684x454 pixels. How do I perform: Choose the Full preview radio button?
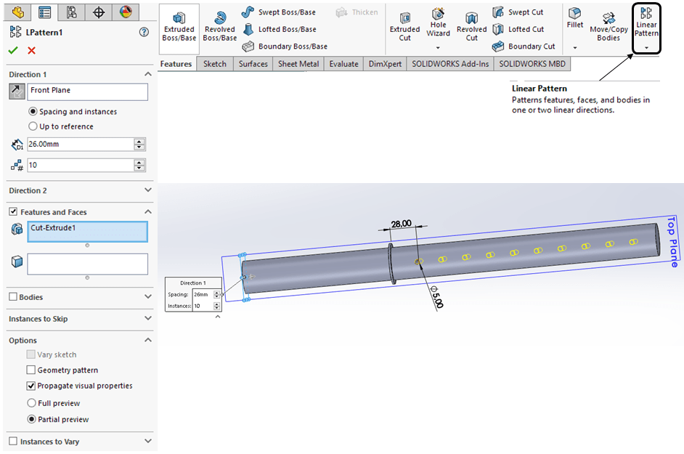31,403
